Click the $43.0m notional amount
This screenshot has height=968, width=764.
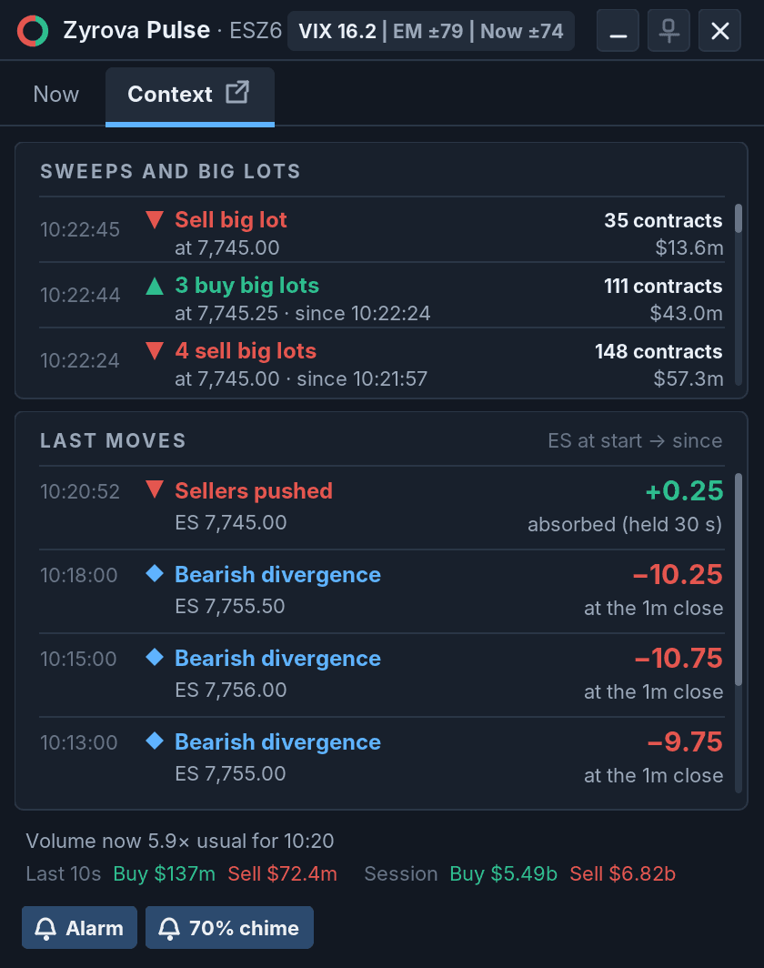click(x=687, y=313)
